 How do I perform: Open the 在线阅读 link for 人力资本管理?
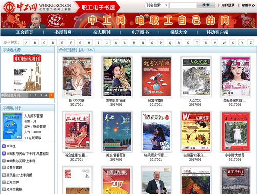(x=33, y=138)
